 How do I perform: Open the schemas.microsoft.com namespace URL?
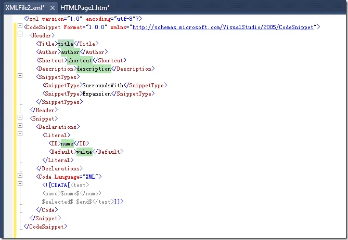[223, 27]
